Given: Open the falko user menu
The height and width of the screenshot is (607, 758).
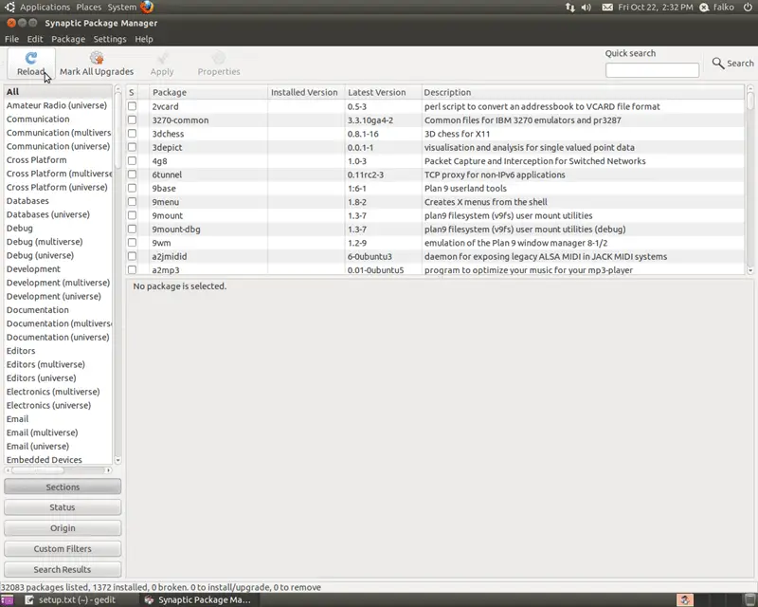Looking at the screenshot, I should (717, 8).
